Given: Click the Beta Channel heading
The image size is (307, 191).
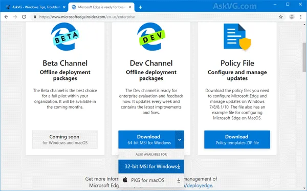Looking at the screenshot, I should click(65, 63).
